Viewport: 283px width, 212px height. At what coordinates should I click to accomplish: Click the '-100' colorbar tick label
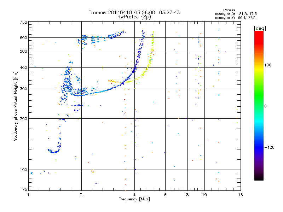coord(269,147)
